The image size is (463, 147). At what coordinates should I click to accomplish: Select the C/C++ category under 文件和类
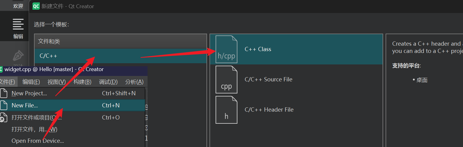coord(120,56)
